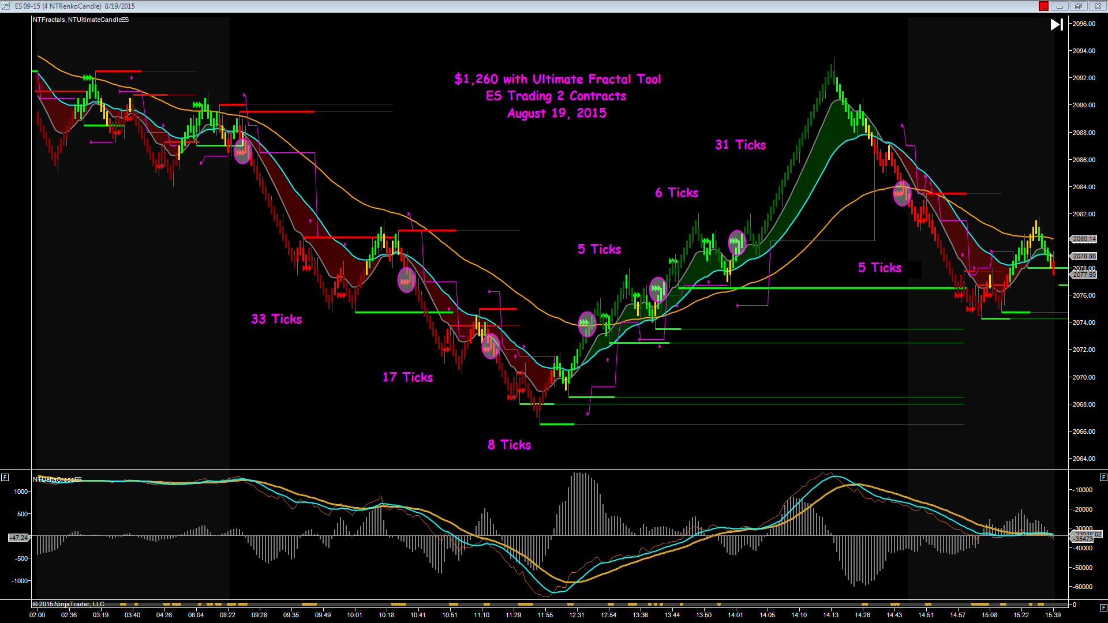Click the 1000 label on delta left axis

point(21,491)
